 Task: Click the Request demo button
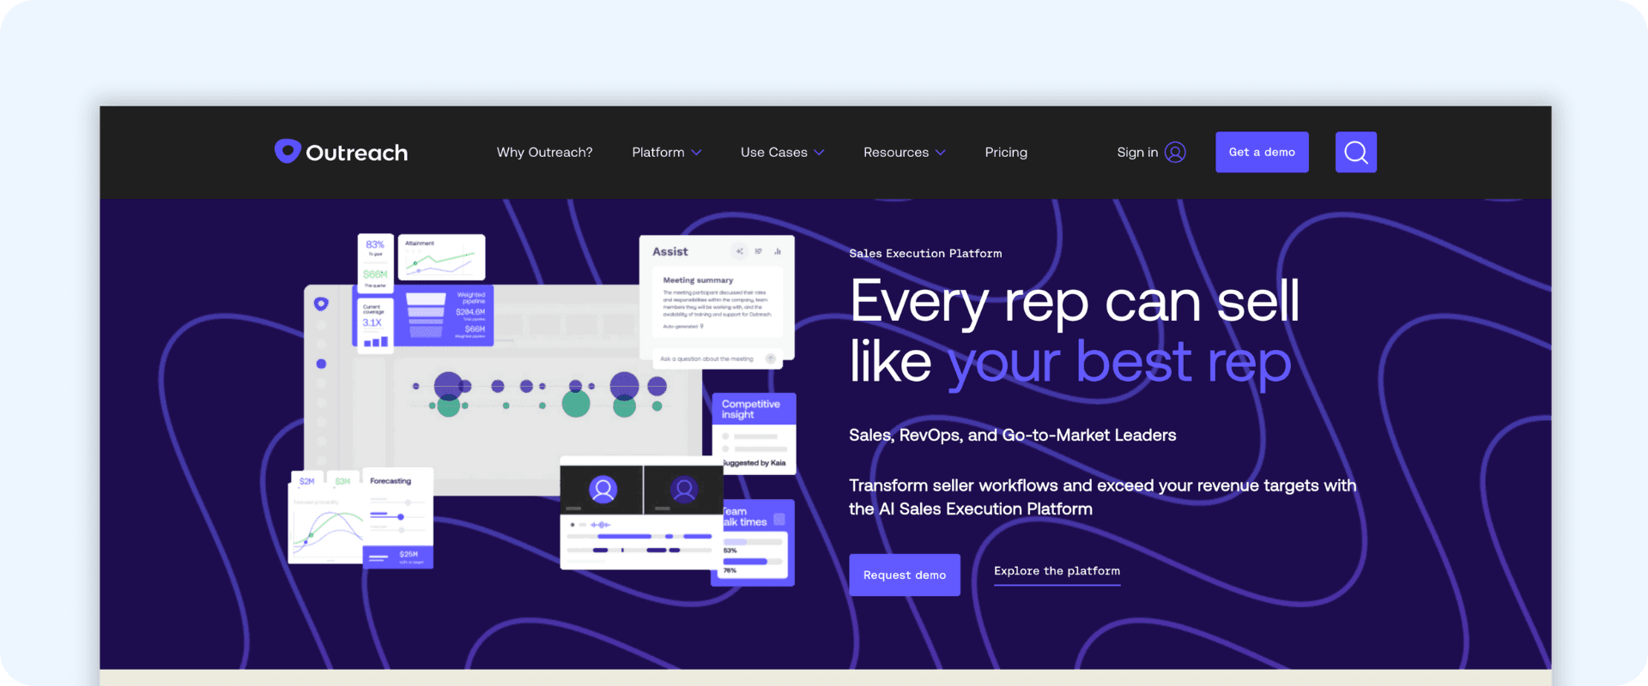[905, 575]
